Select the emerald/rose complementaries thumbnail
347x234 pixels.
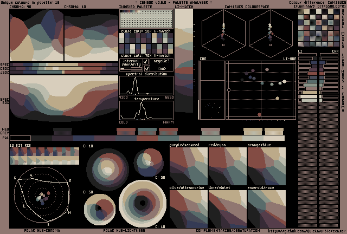click(266, 209)
